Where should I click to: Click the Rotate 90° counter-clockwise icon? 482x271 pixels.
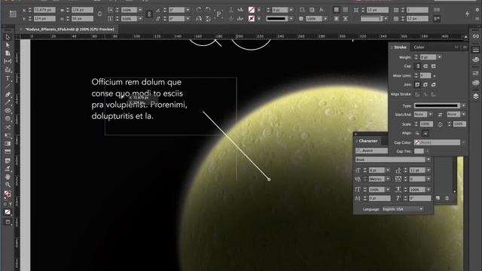(x=208, y=10)
